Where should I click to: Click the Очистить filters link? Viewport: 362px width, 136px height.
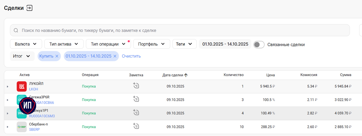point(131,56)
